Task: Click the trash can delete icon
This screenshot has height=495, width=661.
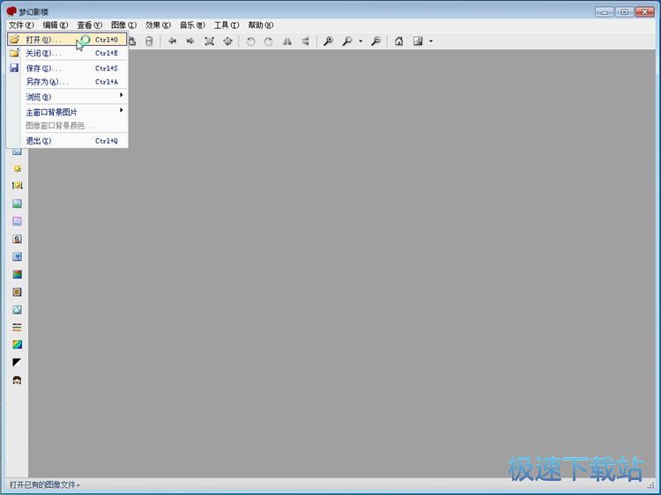Action: click(148, 41)
